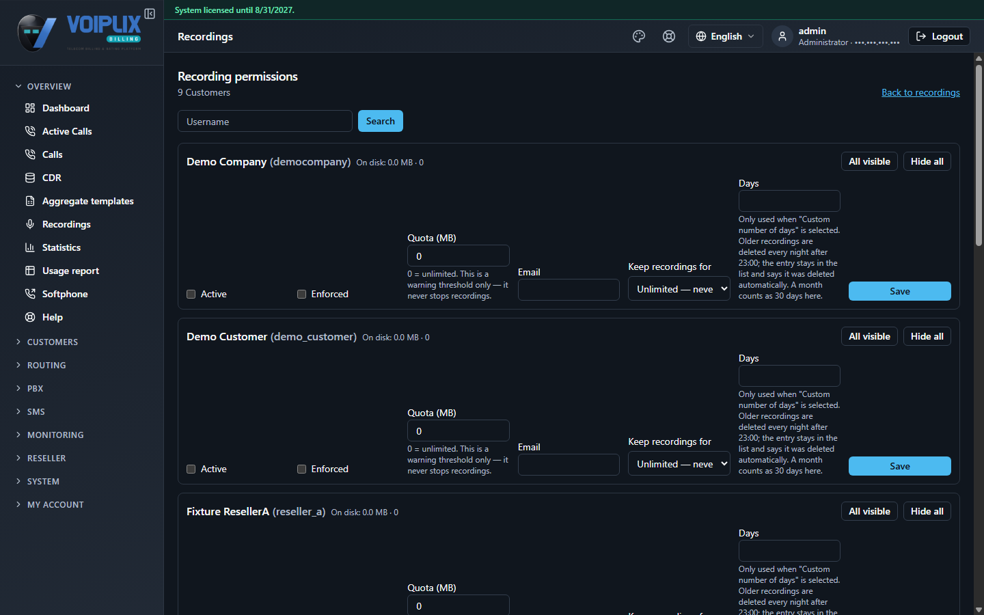
Task: Focus Days field for Fixture ResellerA
Action: coord(789,551)
